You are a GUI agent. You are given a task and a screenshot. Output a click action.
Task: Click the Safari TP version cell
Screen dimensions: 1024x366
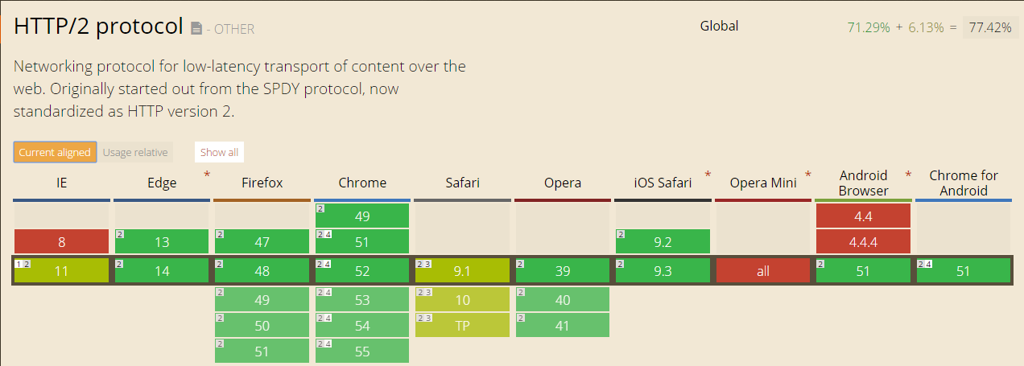tap(462, 325)
